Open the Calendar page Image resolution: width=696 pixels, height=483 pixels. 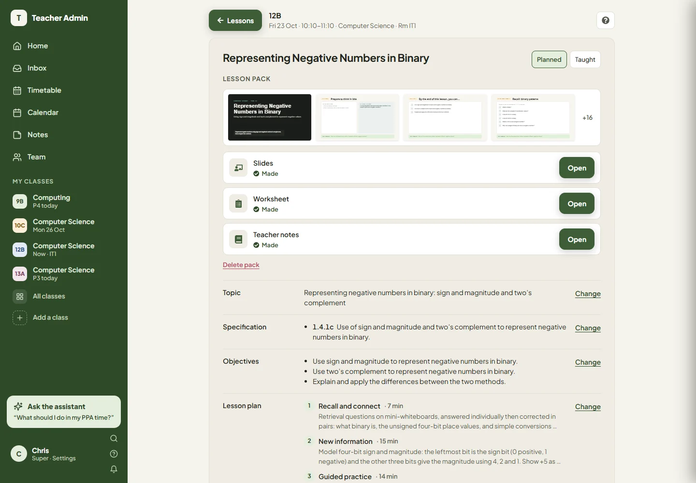pyautogui.click(x=64, y=113)
